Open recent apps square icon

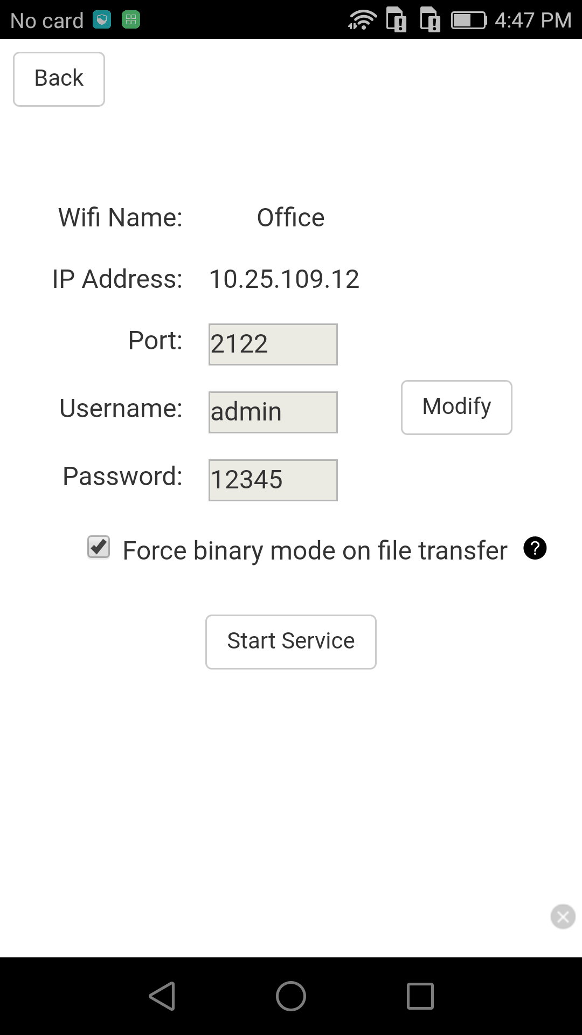(x=420, y=996)
